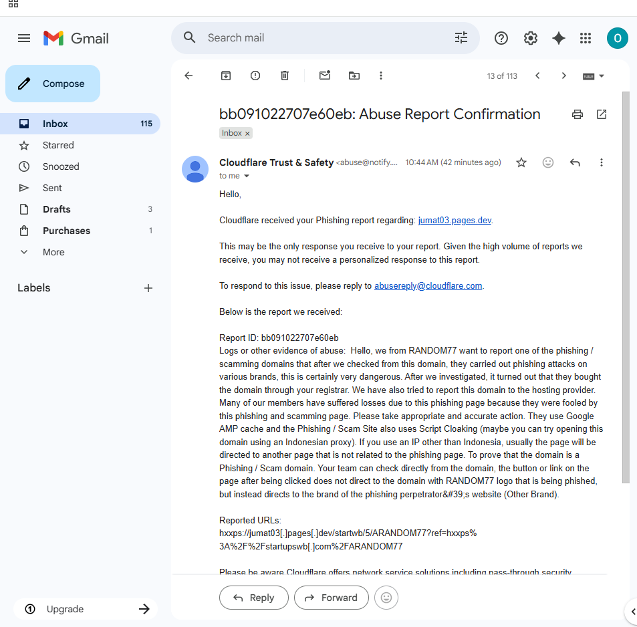Open toolbar more options menu
Viewport: 637px width, 627px height.
point(380,76)
